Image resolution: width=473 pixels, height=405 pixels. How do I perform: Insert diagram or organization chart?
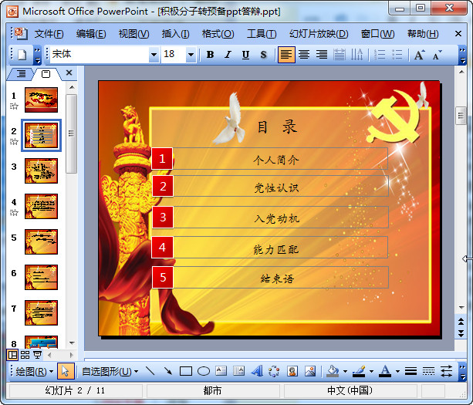tap(274, 371)
